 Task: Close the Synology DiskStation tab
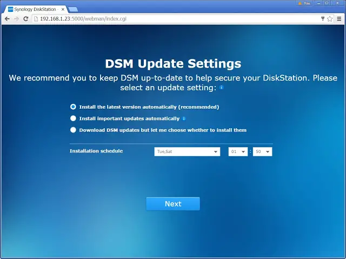[63, 9]
